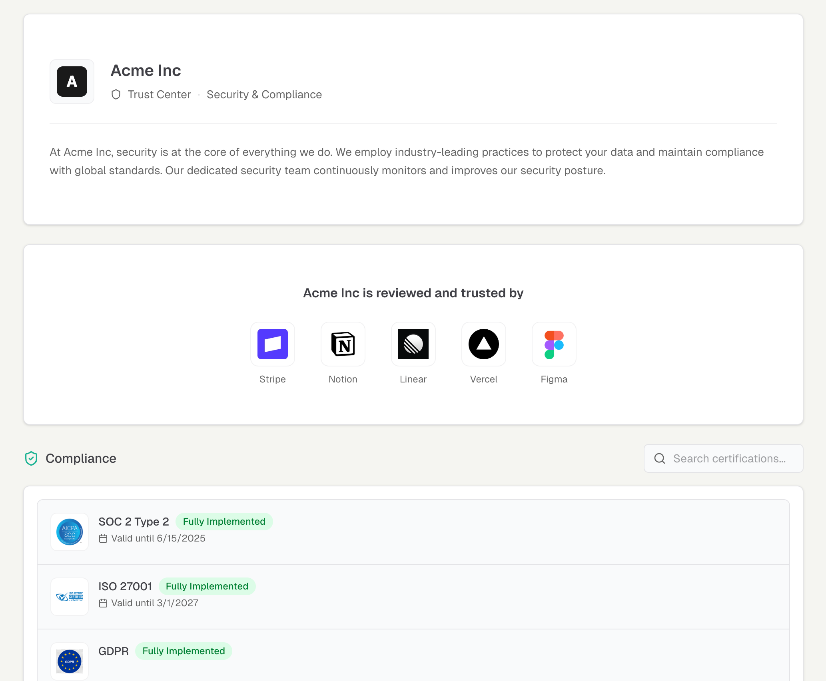Image resolution: width=826 pixels, height=681 pixels.
Task: Open the Trust Center section
Action: tap(160, 95)
